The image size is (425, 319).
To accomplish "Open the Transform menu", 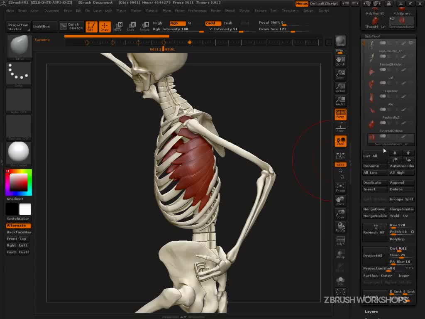I will 290,10.
